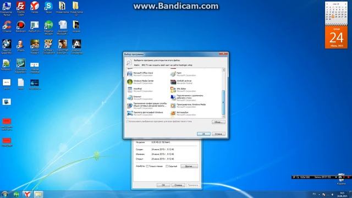Select the network share configuration app entry
The height and width of the screenshot is (198, 352).
pos(147,106)
